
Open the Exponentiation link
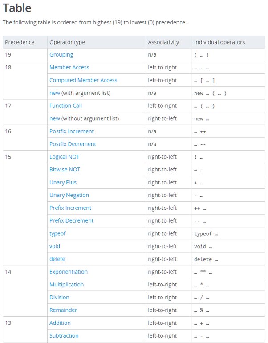click(69, 272)
